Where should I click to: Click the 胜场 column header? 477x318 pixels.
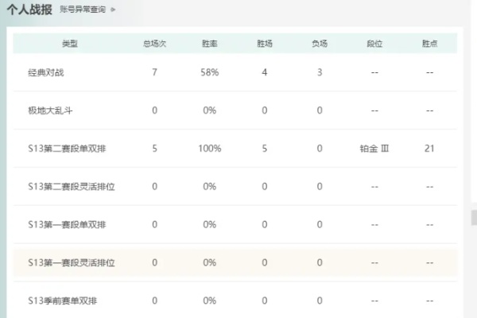(265, 44)
